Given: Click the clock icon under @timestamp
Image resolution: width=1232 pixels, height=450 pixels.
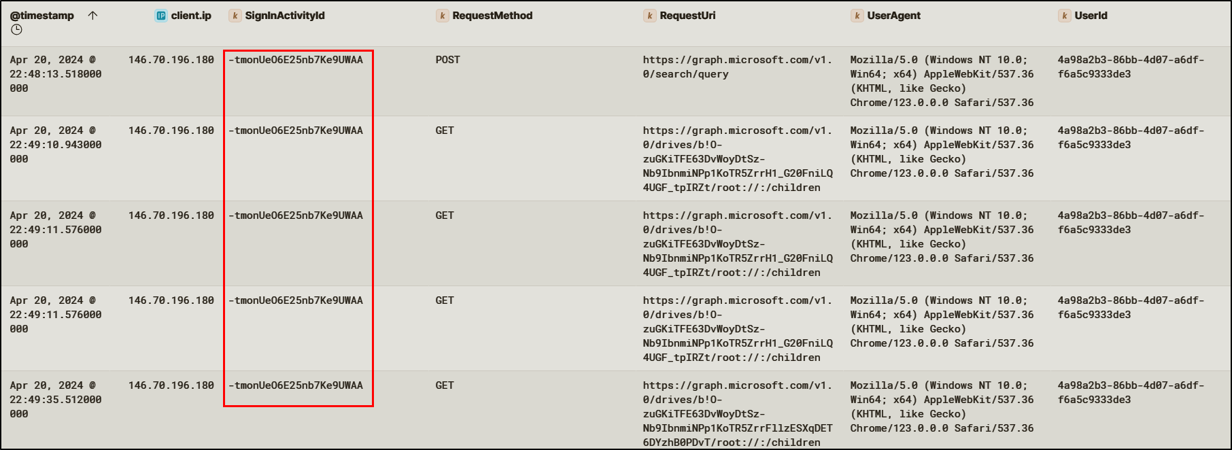Looking at the screenshot, I should pyautogui.click(x=17, y=30).
